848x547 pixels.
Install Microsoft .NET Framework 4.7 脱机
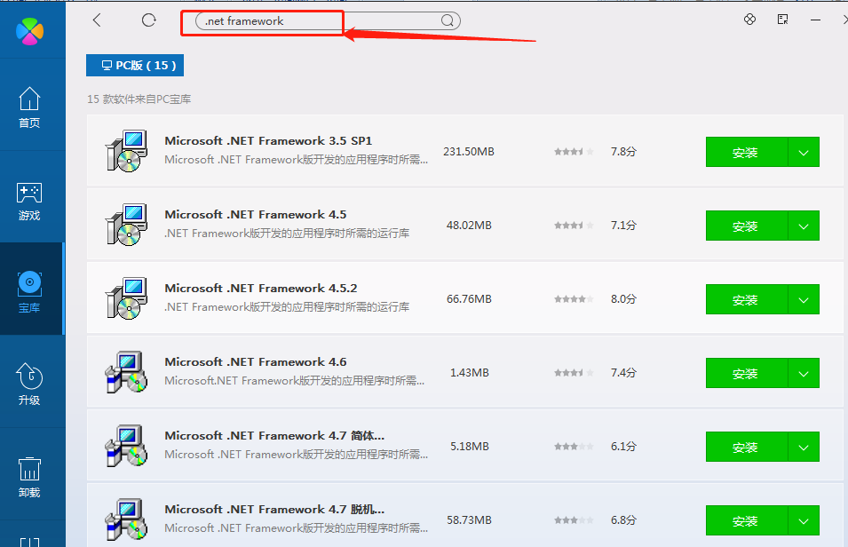(x=746, y=520)
